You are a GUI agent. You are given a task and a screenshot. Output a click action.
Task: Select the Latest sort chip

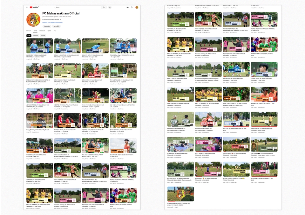(x=29, y=36)
